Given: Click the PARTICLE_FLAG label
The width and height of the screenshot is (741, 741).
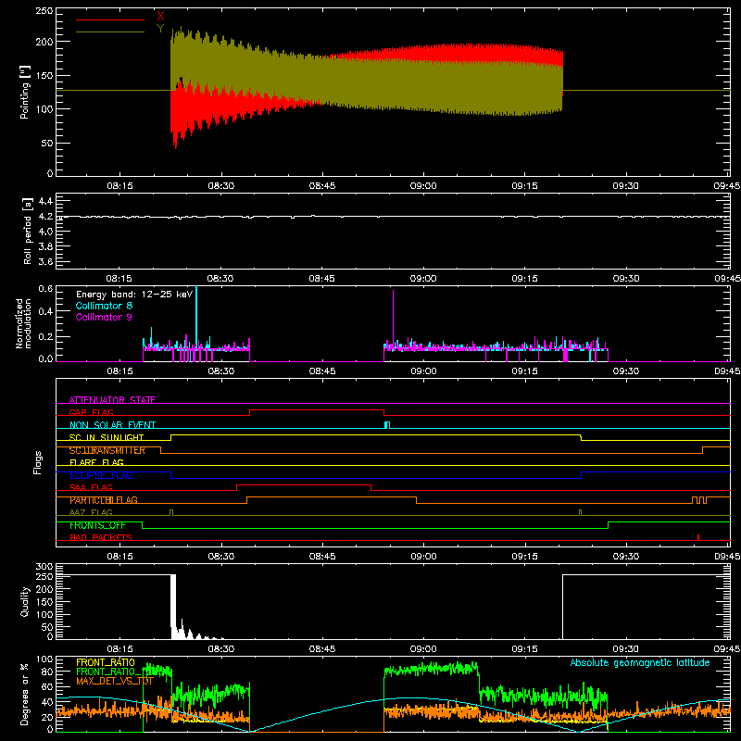Looking at the screenshot, I should tap(104, 500).
